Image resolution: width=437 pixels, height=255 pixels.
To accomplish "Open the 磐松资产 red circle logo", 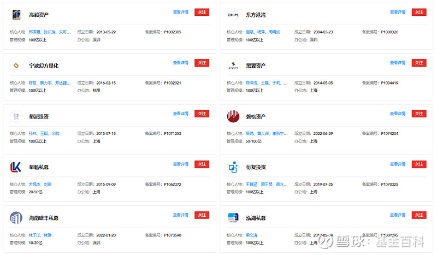I will [233, 116].
